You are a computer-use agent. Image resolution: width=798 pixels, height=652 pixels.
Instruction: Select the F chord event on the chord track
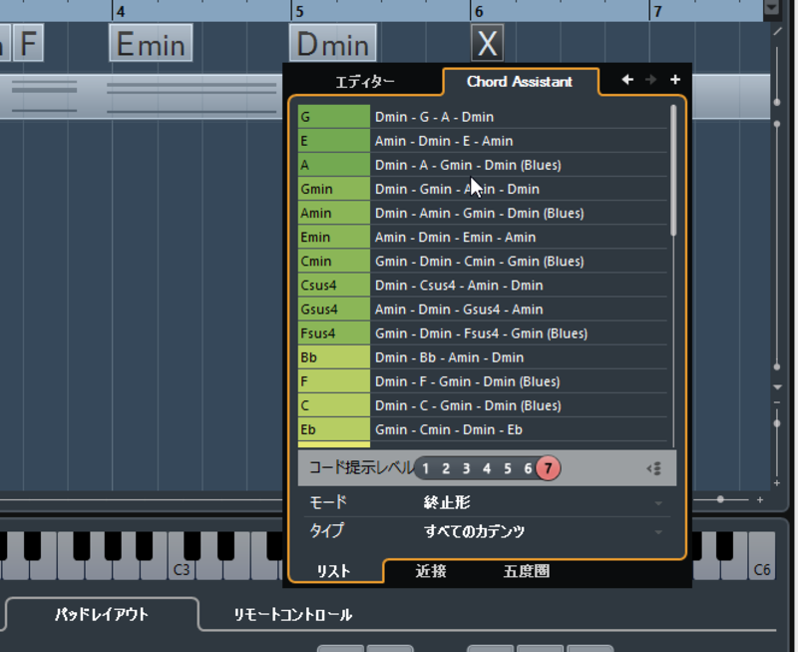coord(29,43)
